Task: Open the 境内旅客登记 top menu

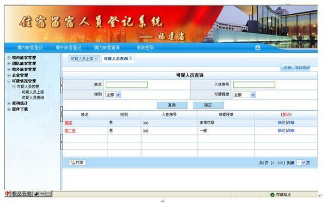Action: (30, 47)
